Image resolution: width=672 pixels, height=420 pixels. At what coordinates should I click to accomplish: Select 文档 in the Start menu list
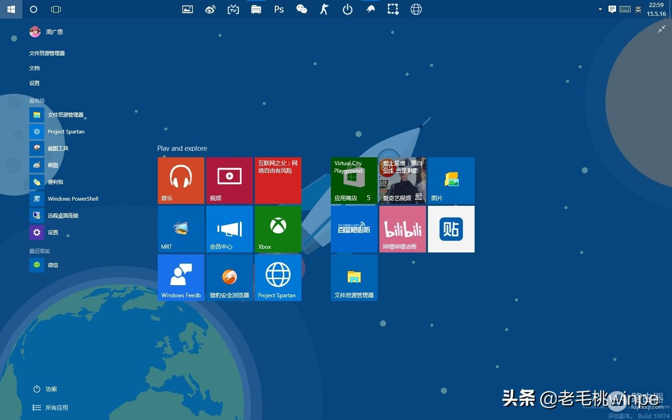(x=35, y=68)
